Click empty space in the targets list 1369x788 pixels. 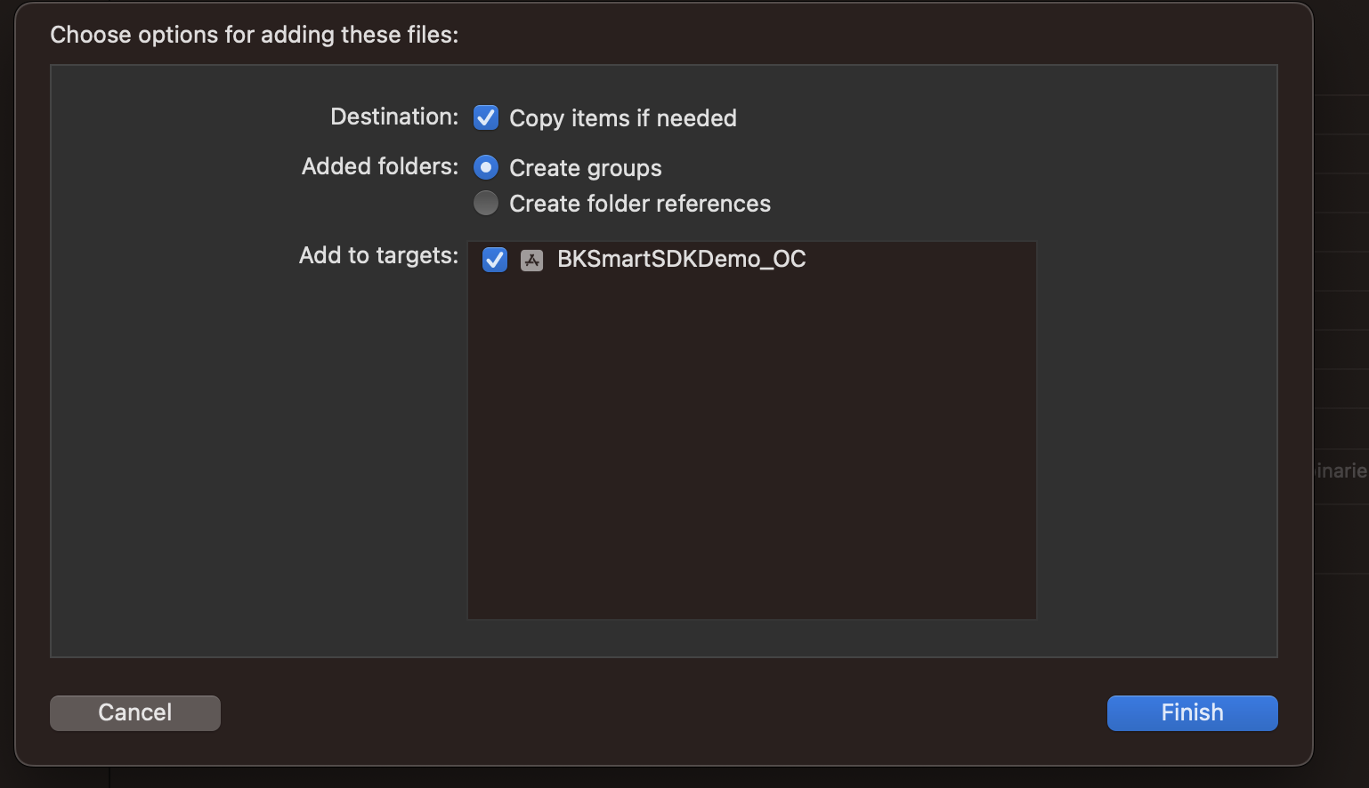(751, 445)
